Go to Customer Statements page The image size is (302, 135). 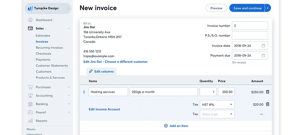click(x=52, y=66)
